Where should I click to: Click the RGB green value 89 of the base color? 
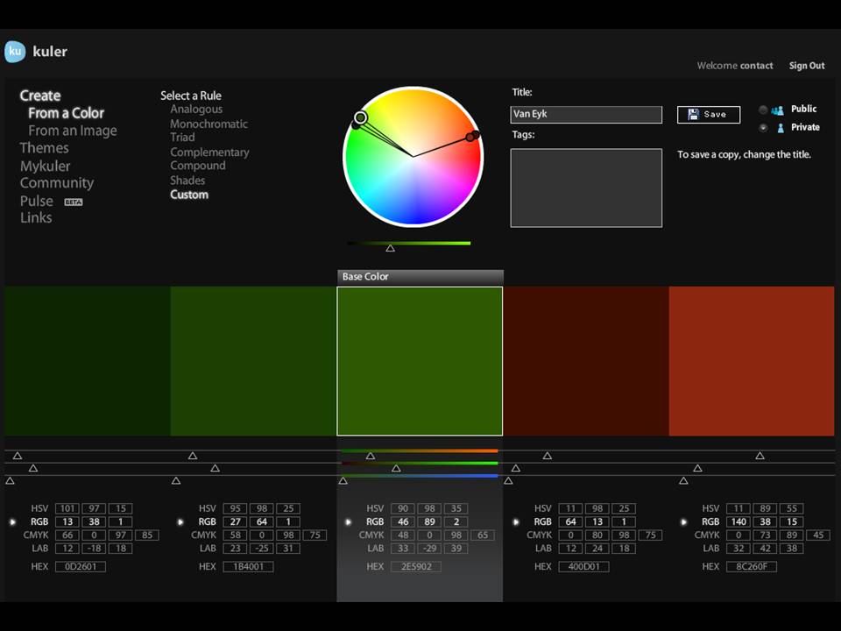(x=429, y=521)
